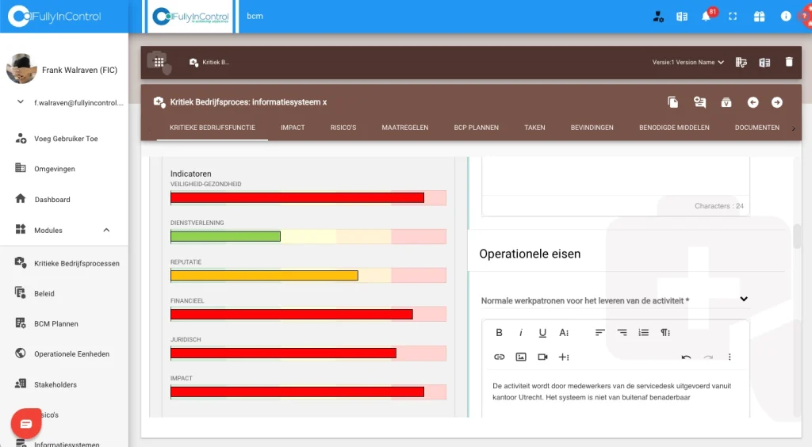Viewport: 812px width, 447px height.
Task: Open the gift icon in top bar
Action: 759,17
